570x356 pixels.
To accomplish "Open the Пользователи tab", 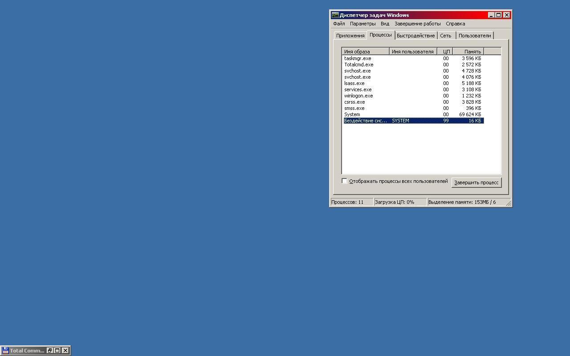I will (x=475, y=36).
